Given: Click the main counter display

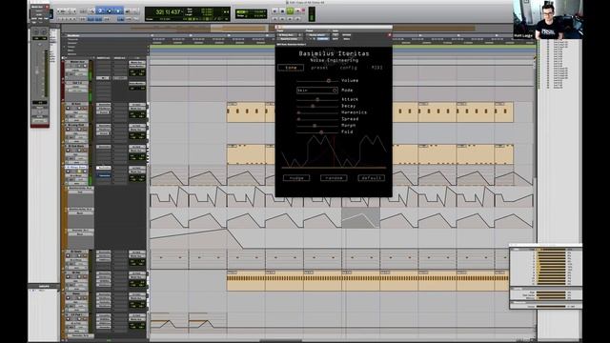Looking at the screenshot, I should pyautogui.click(x=168, y=12).
